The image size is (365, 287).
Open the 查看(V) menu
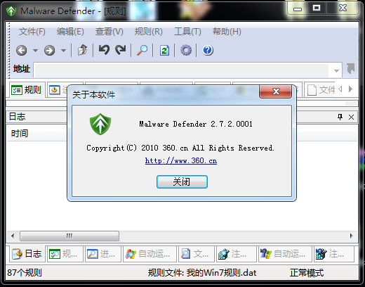(x=109, y=32)
